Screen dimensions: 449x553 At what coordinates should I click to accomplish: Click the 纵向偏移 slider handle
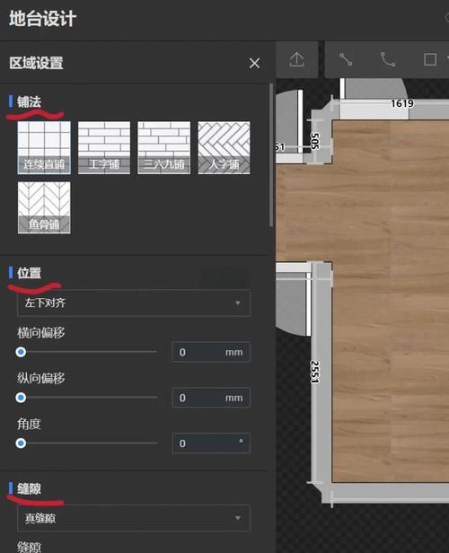point(21,398)
